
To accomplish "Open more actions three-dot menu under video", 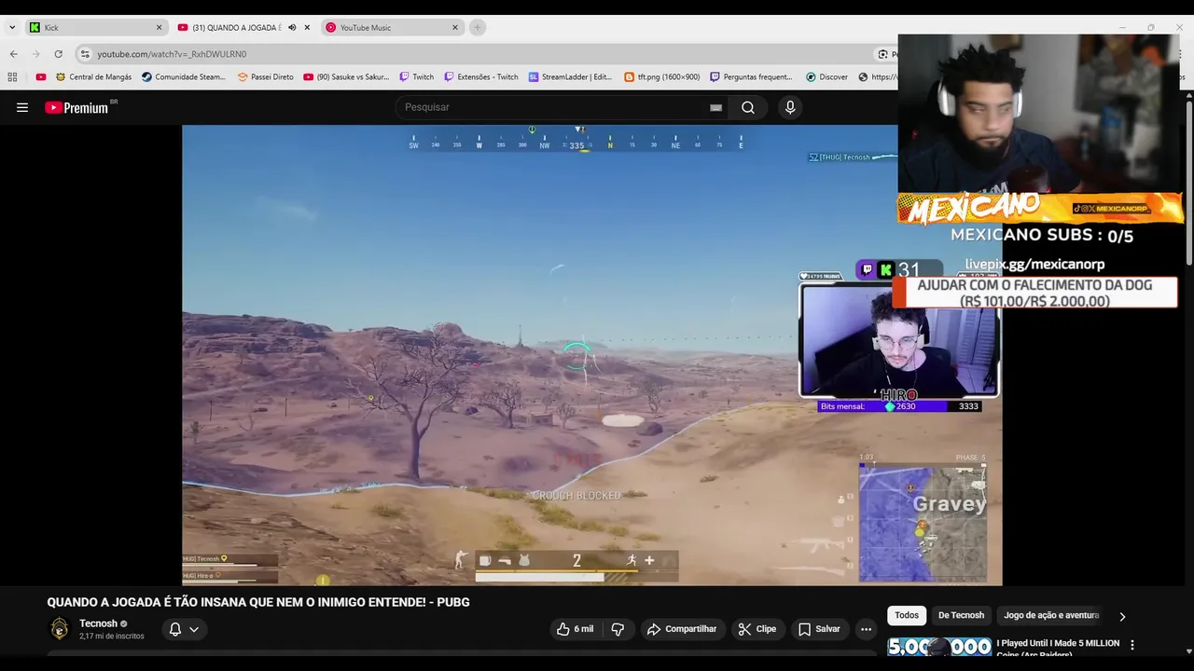I will coord(866,629).
